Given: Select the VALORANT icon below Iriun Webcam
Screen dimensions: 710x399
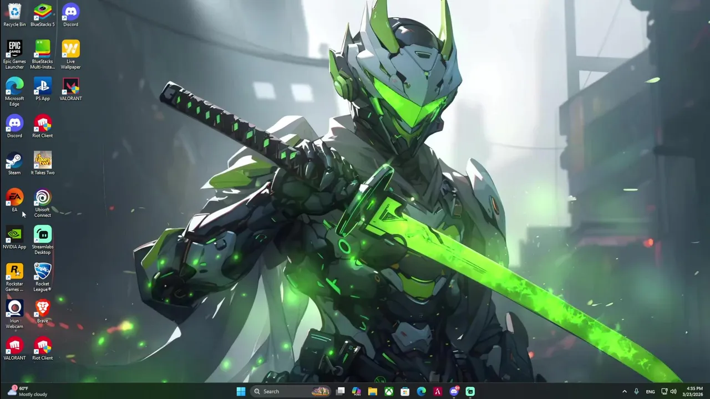Looking at the screenshot, I should (x=14, y=349).
